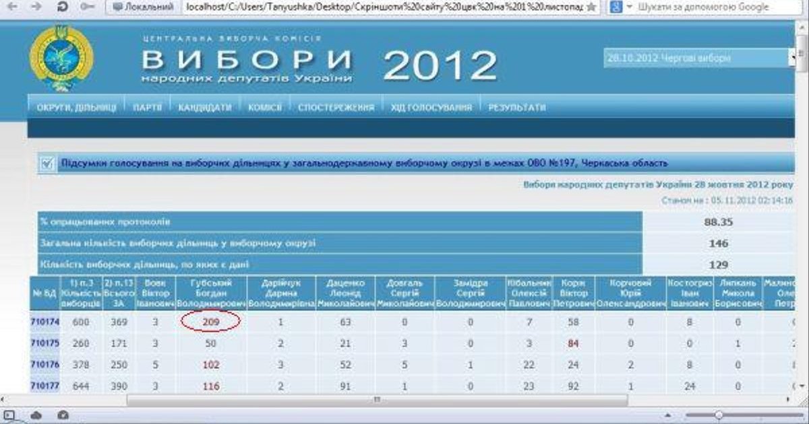Bookmark page with the star icon
This screenshot has height=424, width=809.
[x=591, y=7]
